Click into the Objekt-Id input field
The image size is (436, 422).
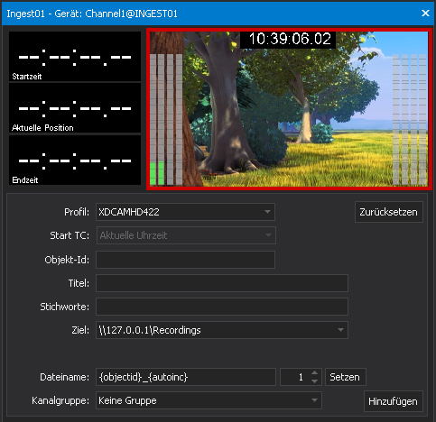click(x=185, y=260)
